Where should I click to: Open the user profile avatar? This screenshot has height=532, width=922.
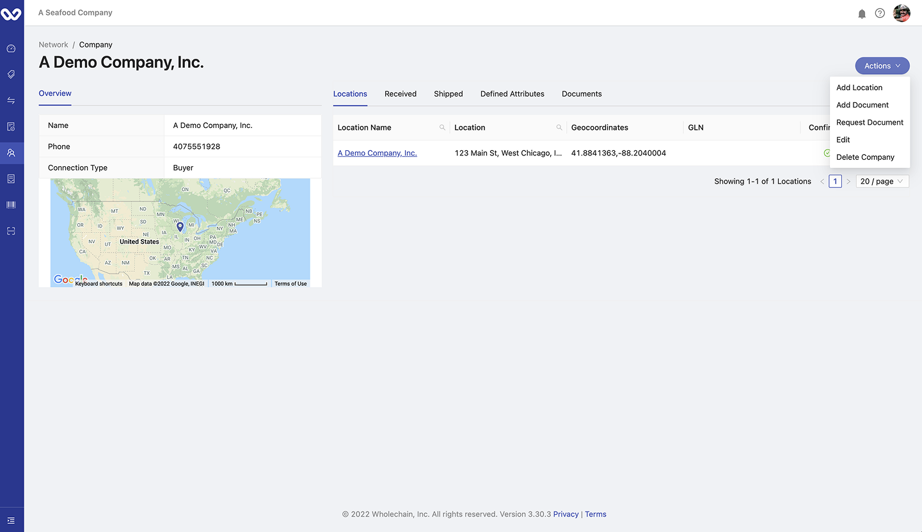(902, 13)
